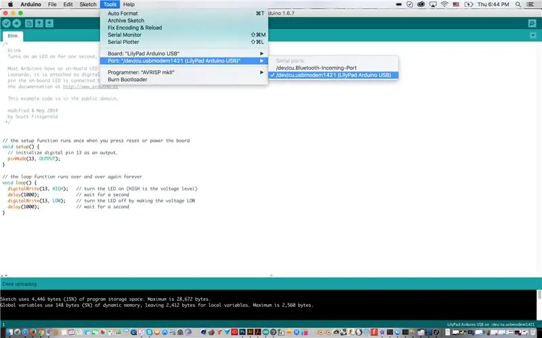Click the code line "digitalWrite(13, HIGH);"
This screenshot has height=338, width=542.
click(38, 189)
